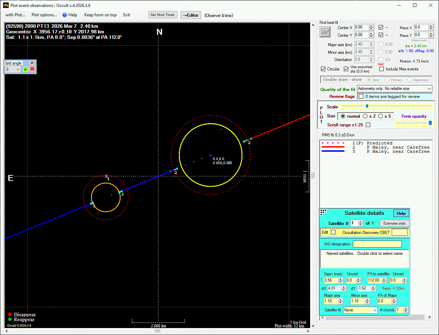This screenshot has height=335, width=439.
Task: Enable Include Miss events checkbox
Action: [382, 69]
